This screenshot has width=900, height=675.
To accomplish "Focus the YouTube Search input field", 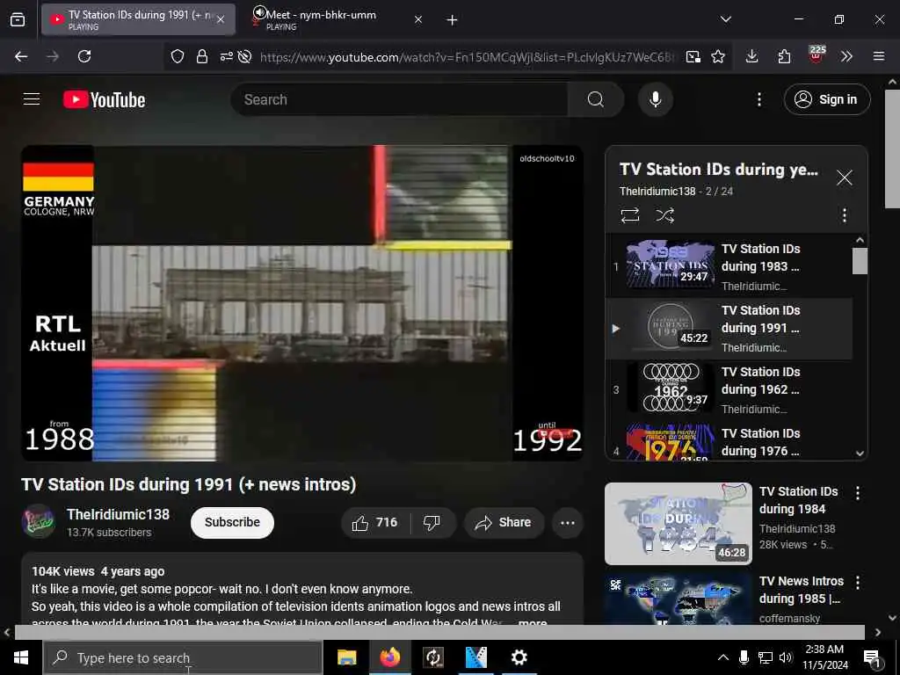I will click(400, 99).
